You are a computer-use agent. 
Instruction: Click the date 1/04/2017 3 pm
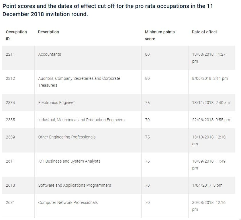click(207, 185)
